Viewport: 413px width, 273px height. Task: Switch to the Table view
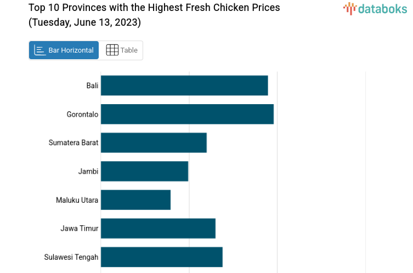(122, 50)
